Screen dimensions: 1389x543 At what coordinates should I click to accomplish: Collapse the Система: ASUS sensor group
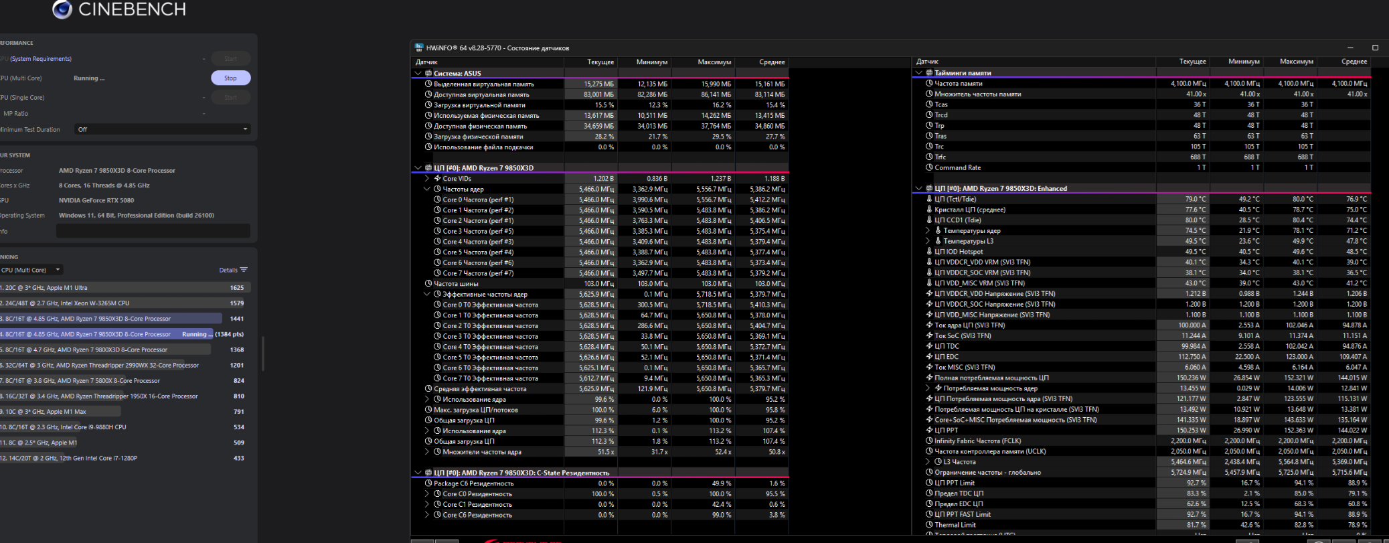[x=418, y=73]
